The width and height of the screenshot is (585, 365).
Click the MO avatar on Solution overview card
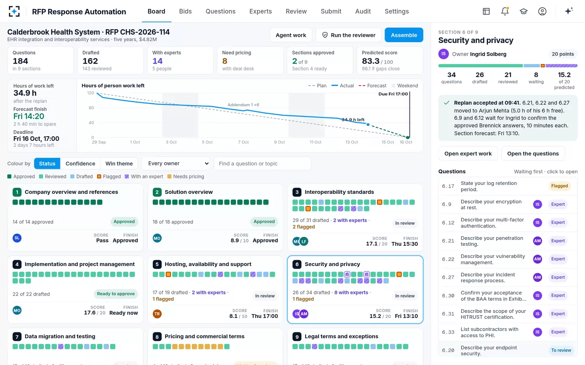[x=157, y=238]
